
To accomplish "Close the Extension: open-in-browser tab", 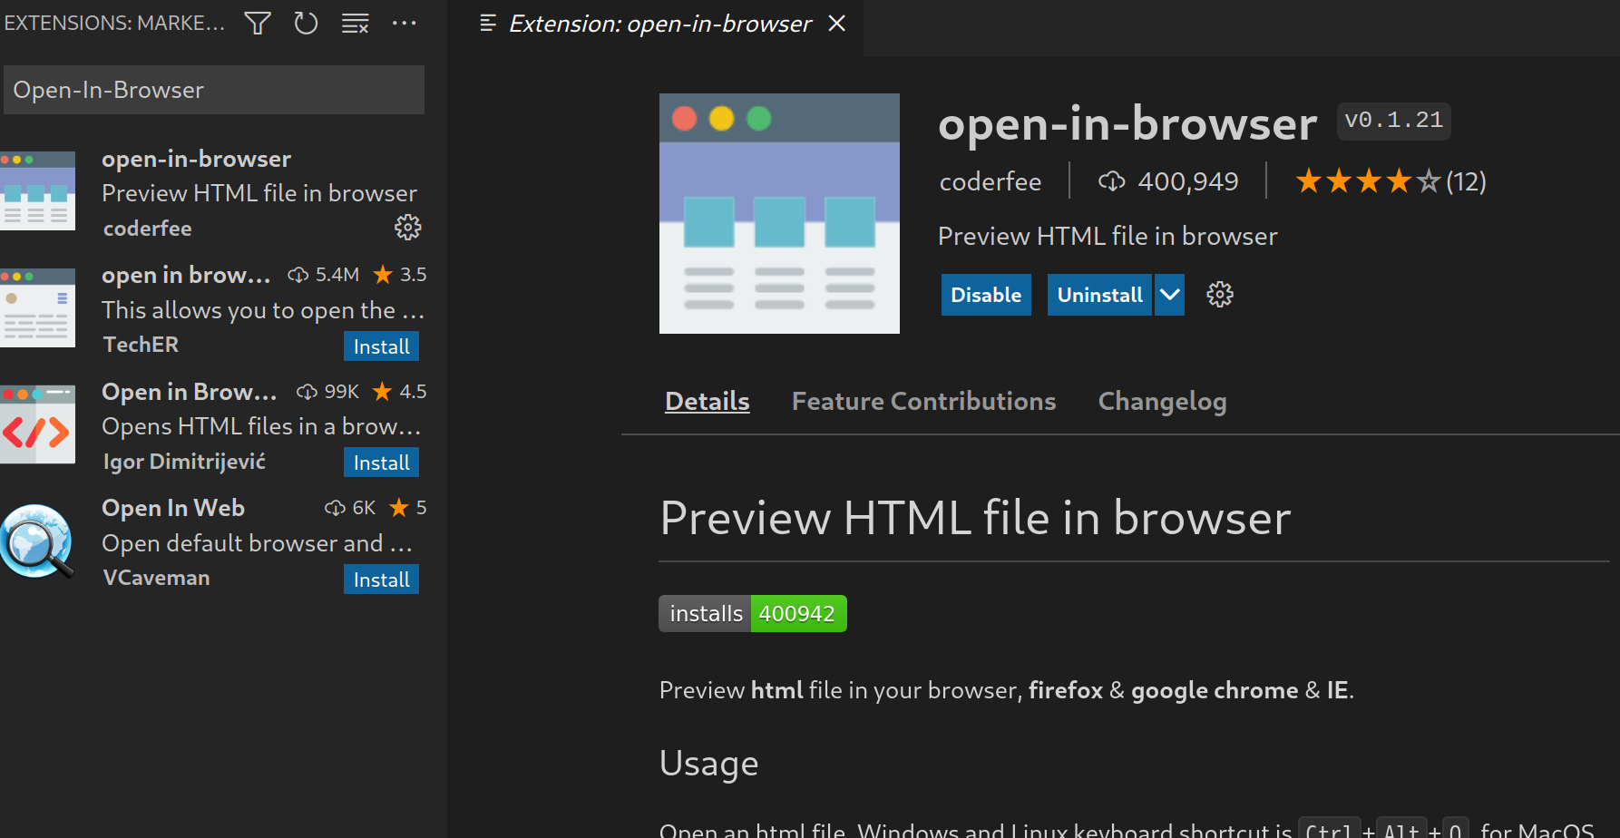I will [836, 24].
